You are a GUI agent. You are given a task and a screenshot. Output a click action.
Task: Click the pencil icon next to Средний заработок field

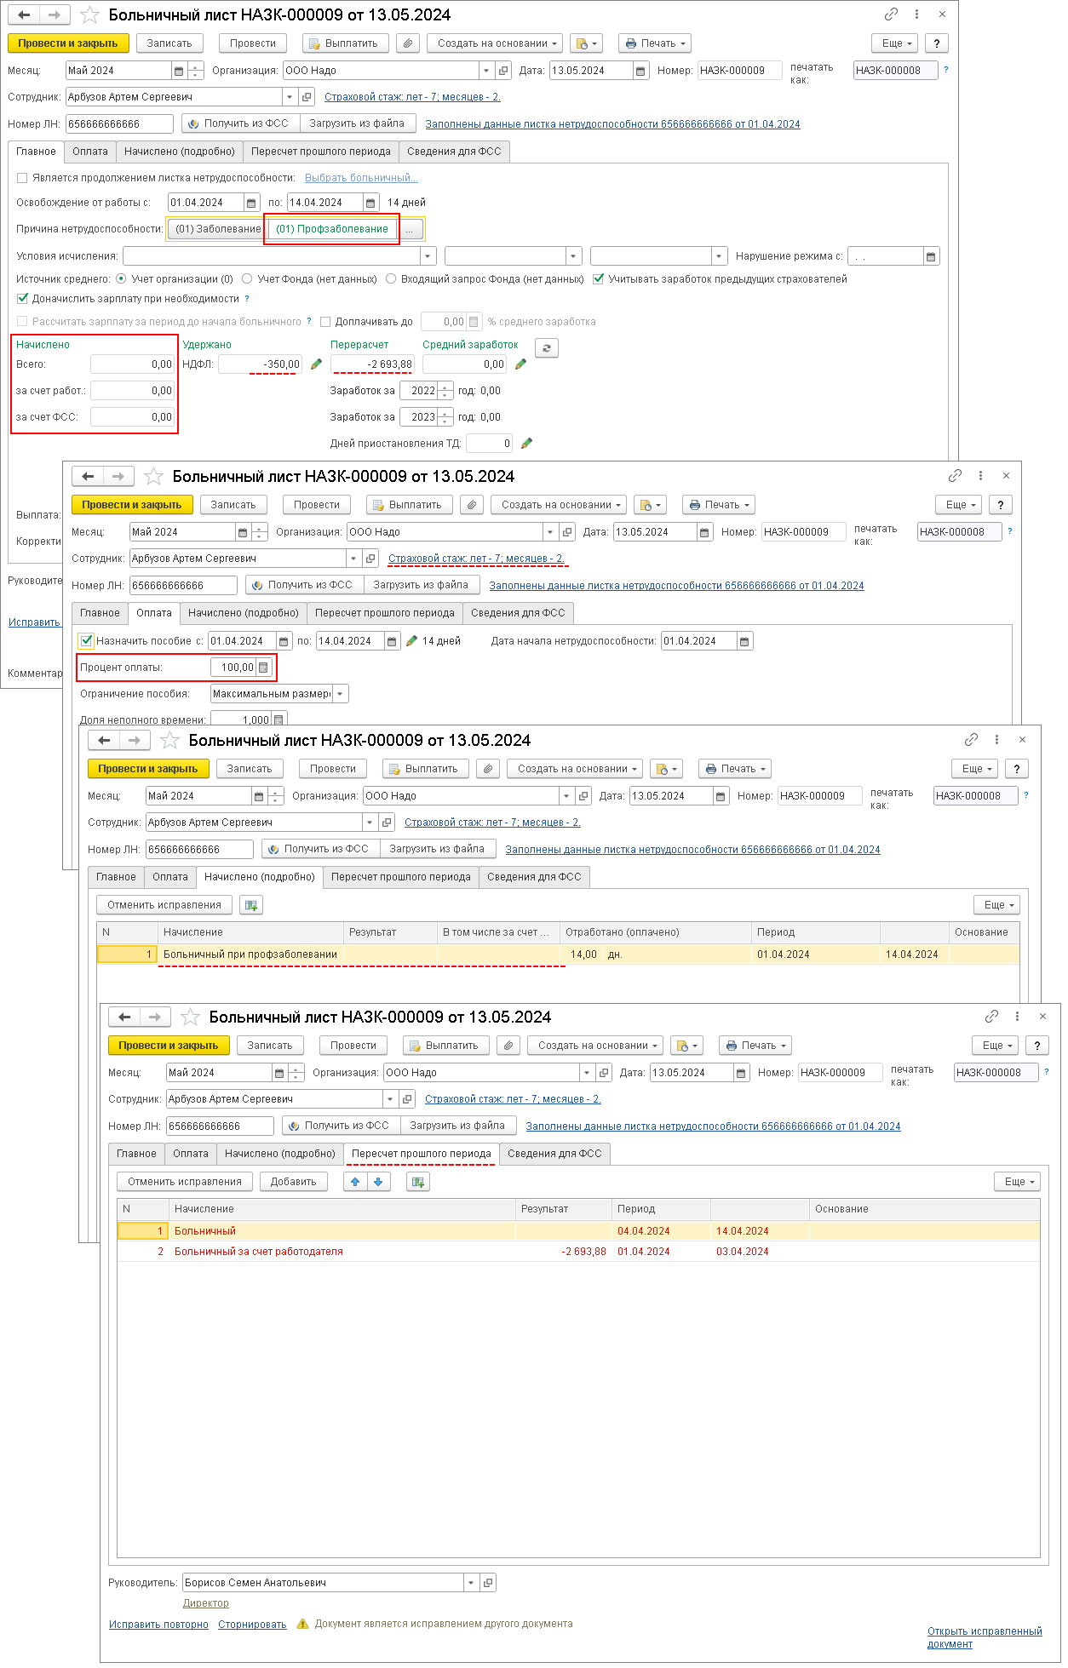pyautogui.click(x=520, y=364)
